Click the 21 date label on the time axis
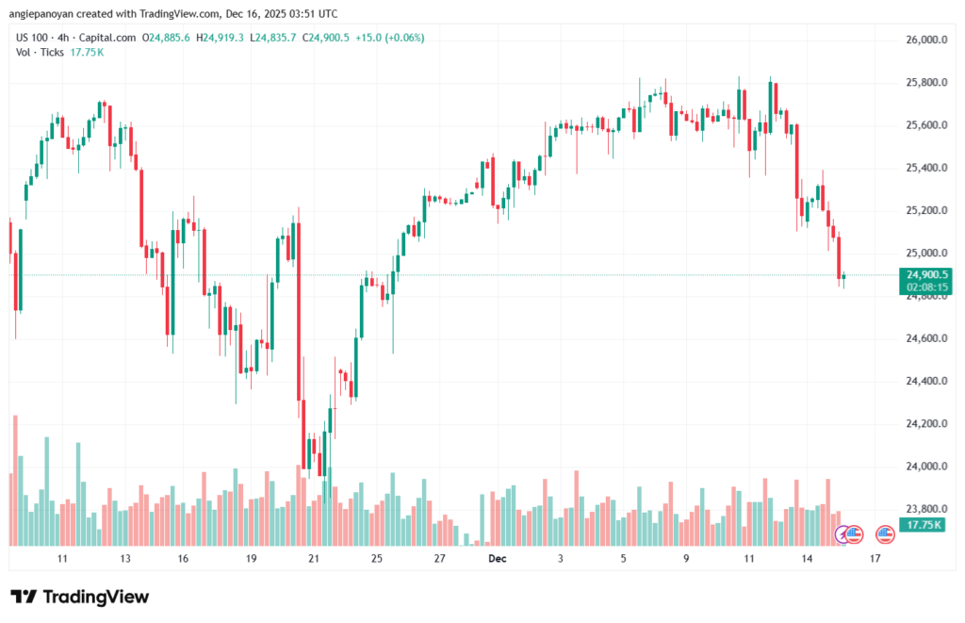 (314, 559)
